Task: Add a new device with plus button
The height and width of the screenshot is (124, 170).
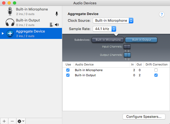Action: tap(4, 121)
